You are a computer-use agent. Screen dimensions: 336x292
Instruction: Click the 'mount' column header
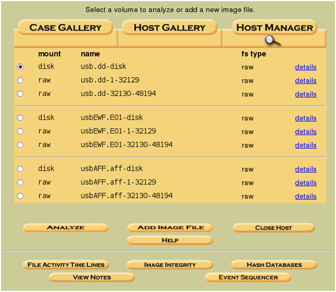[x=49, y=54]
